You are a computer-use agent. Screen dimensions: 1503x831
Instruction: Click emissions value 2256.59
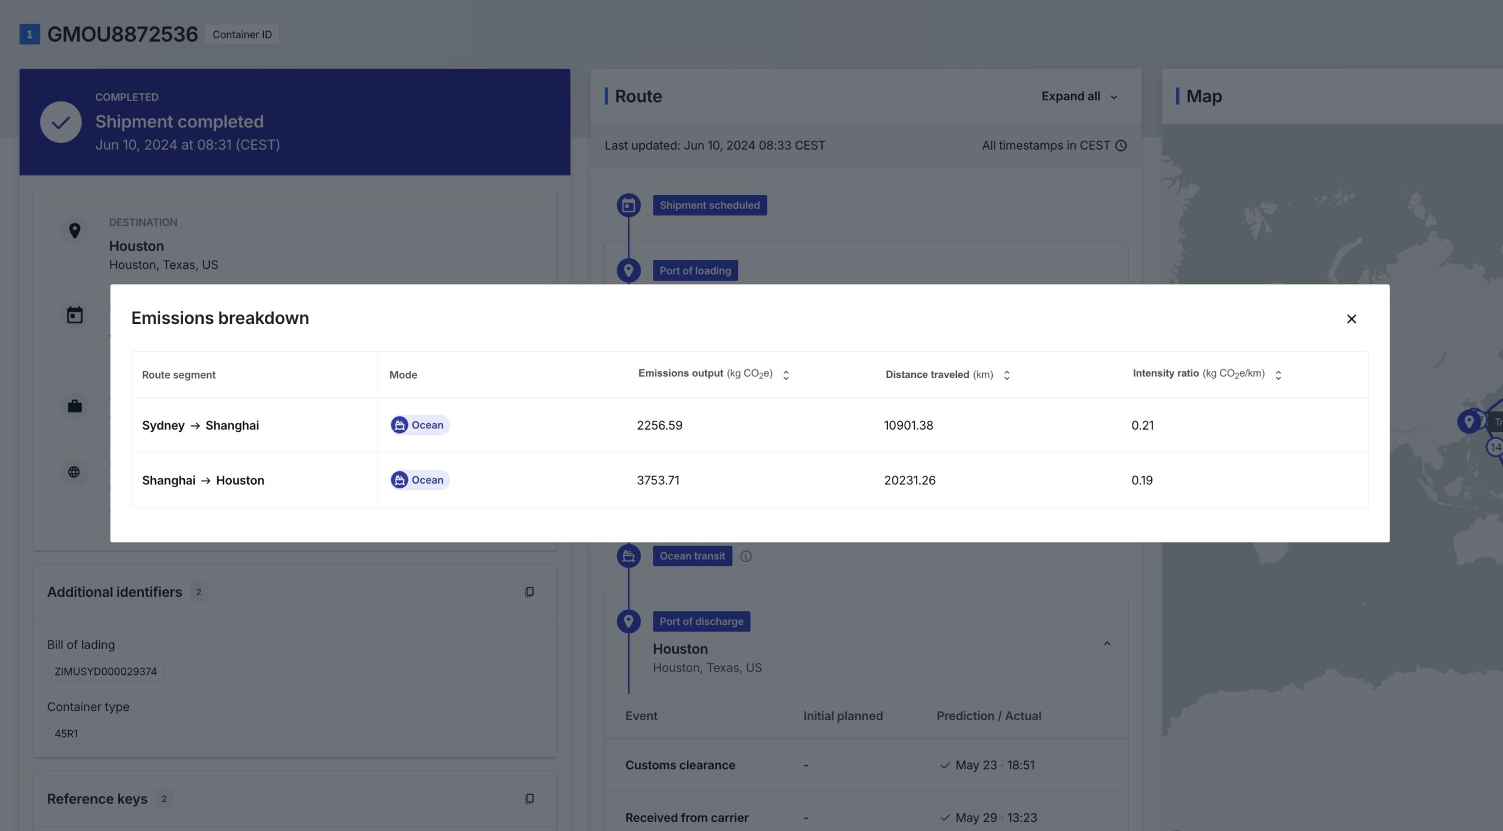click(x=659, y=425)
